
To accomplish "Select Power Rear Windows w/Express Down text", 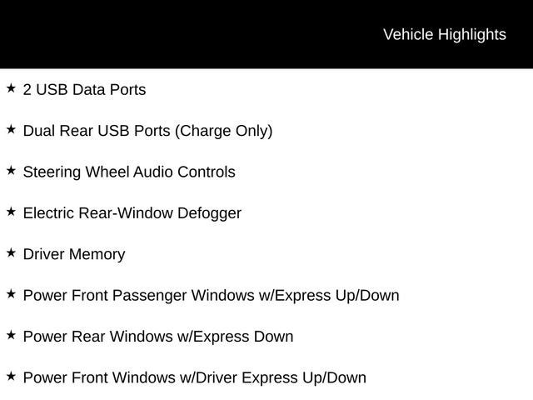I will (x=158, y=337).
